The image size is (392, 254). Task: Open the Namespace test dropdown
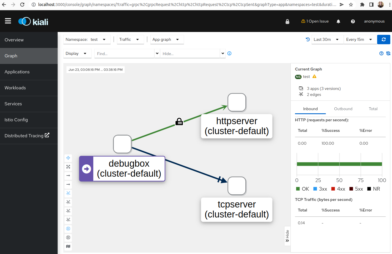coord(87,39)
